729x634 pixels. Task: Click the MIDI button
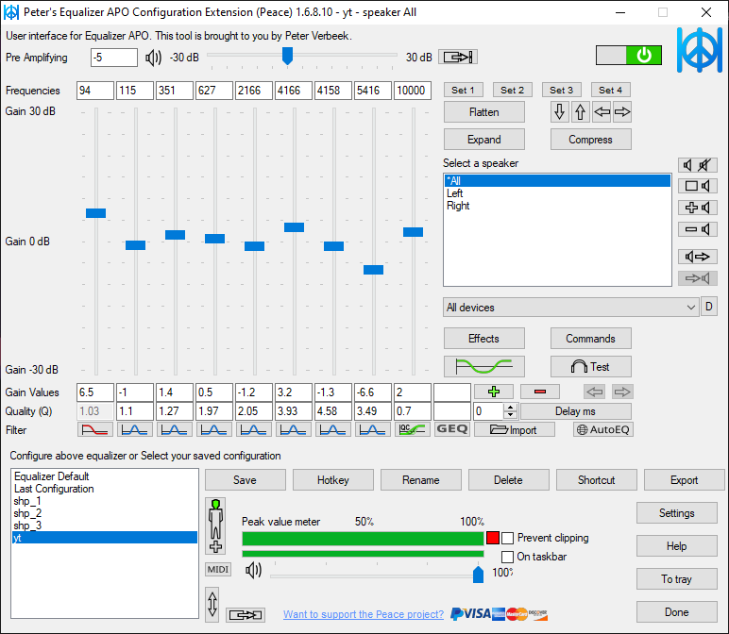218,570
